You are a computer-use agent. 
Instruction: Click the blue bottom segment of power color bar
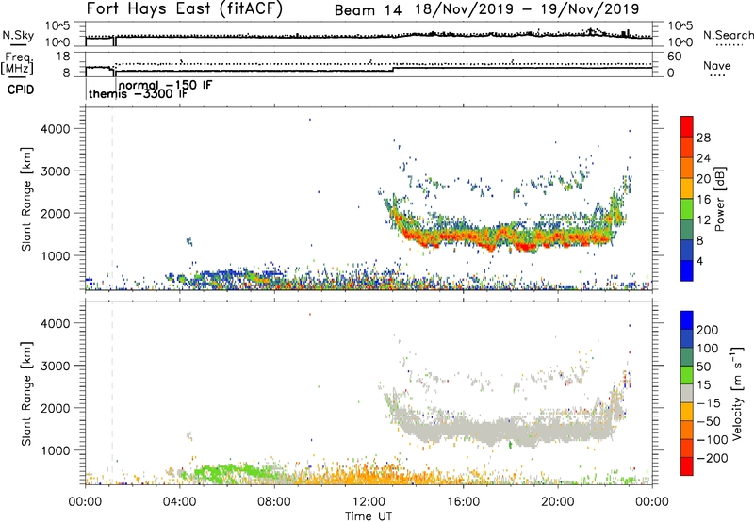point(687,270)
